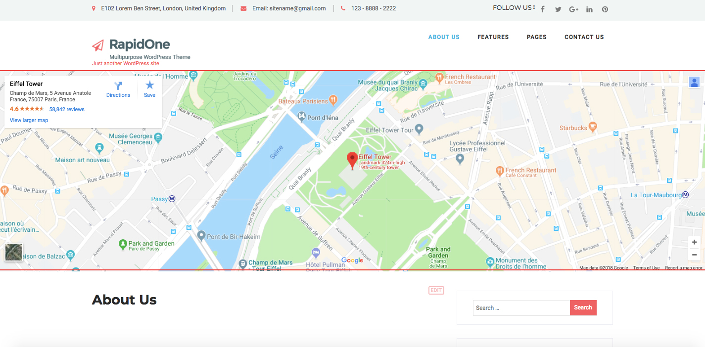Viewport: 705px width, 347px height.
Task: Click the Google logo on the map
Action: pos(352,260)
